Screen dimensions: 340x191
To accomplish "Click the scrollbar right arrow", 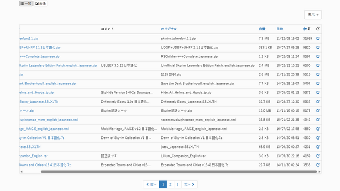I will (319, 172).
